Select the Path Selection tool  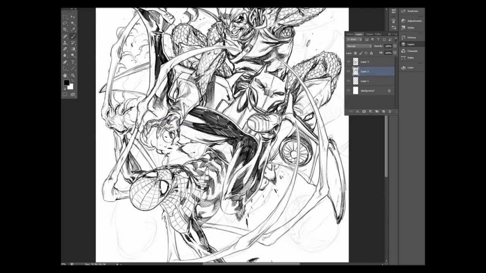coord(65,69)
